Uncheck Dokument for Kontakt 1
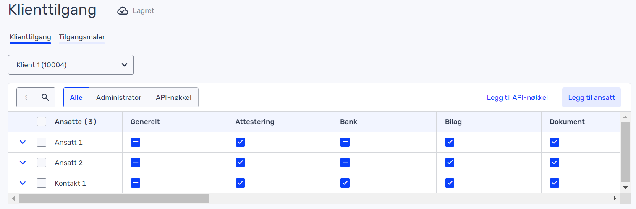The height and width of the screenshot is (209, 636). [555, 183]
